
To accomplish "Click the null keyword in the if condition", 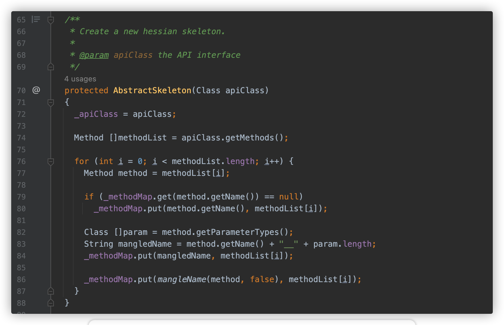I will click(x=289, y=197).
